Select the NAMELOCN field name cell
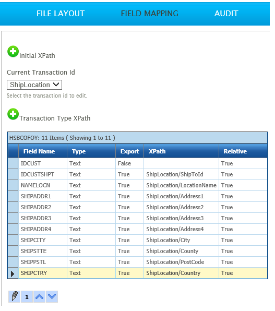Viewport: 275px width, 311px height. coord(43,185)
